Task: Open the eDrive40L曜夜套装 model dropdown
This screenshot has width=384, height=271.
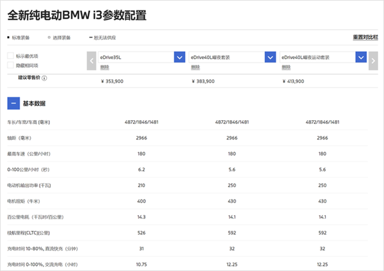Action: (269, 58)
